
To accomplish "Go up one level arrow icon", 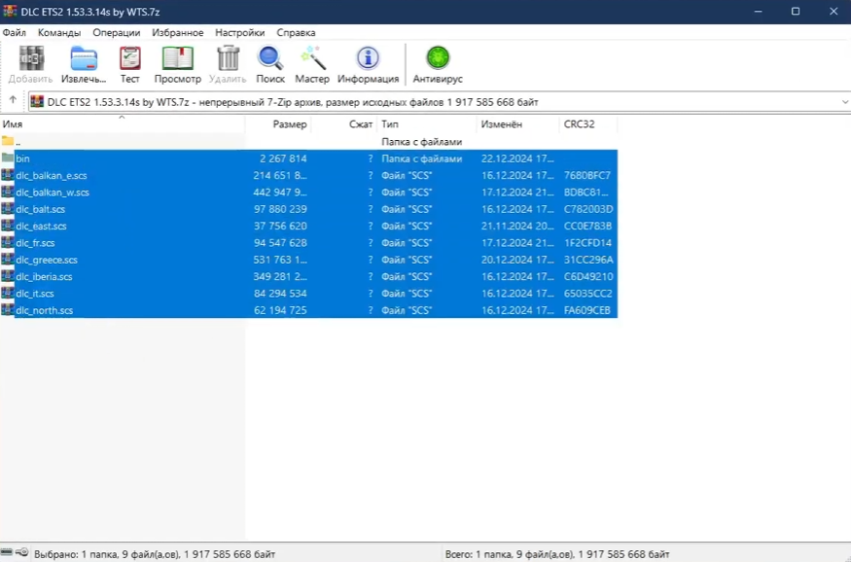I will 13,100.
